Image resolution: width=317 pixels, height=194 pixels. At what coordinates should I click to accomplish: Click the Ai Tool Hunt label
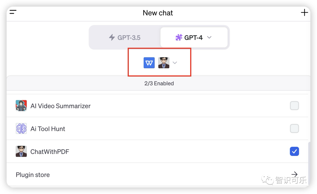pos(48,129)
